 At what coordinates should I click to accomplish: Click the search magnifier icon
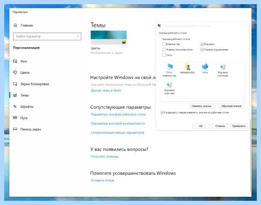[x=78, y=36]
